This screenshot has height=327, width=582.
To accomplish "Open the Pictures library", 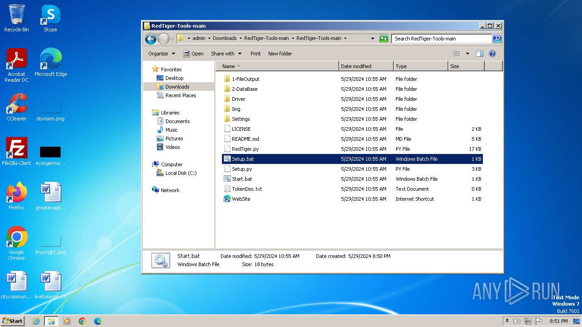I will pyautogui.click(x=174, y=139).
